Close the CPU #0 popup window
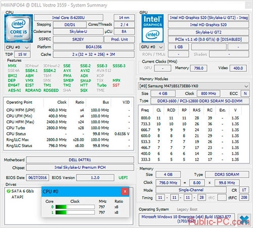 [x=125, y=192]
